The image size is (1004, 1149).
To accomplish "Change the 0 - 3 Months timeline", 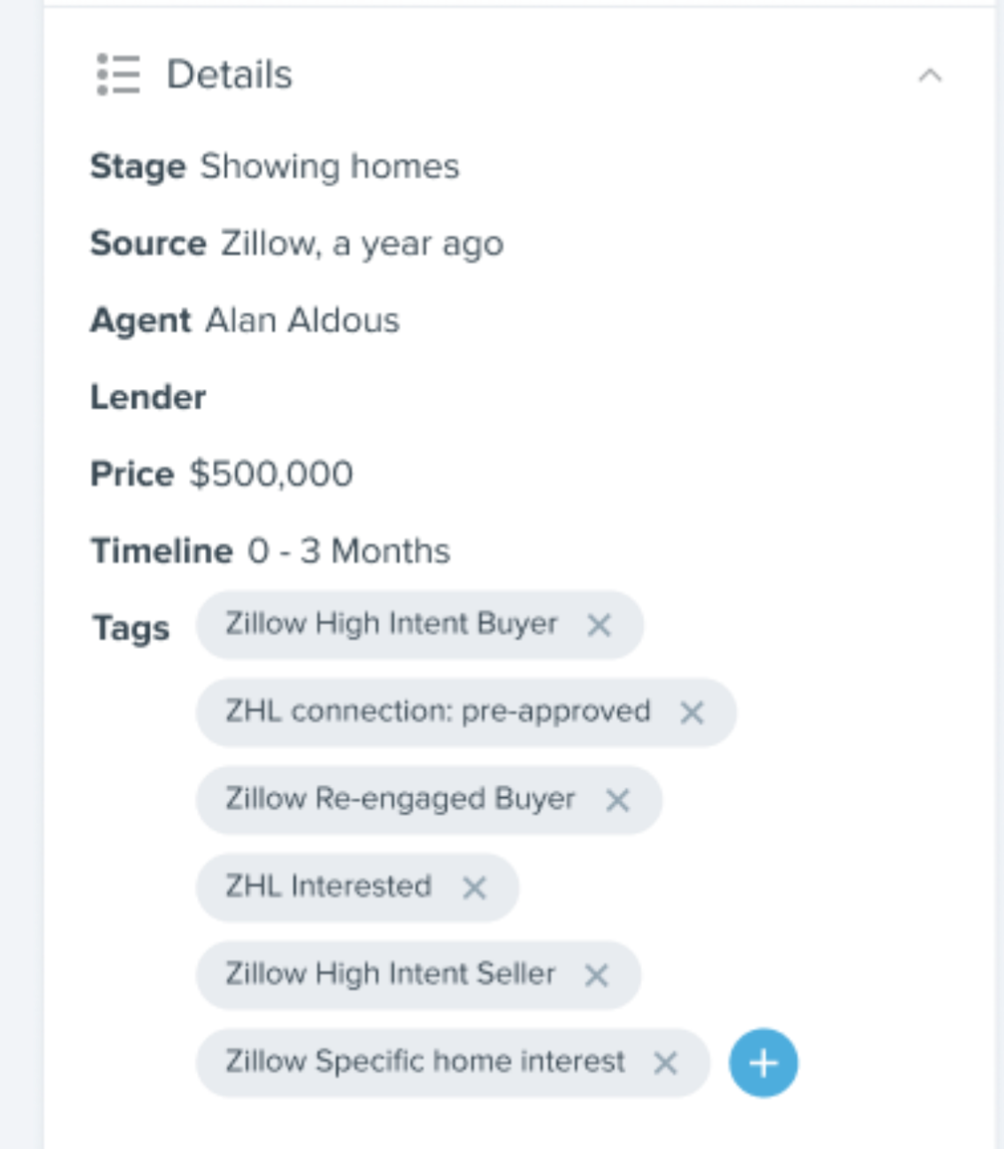I will click(x=349, y=551).
